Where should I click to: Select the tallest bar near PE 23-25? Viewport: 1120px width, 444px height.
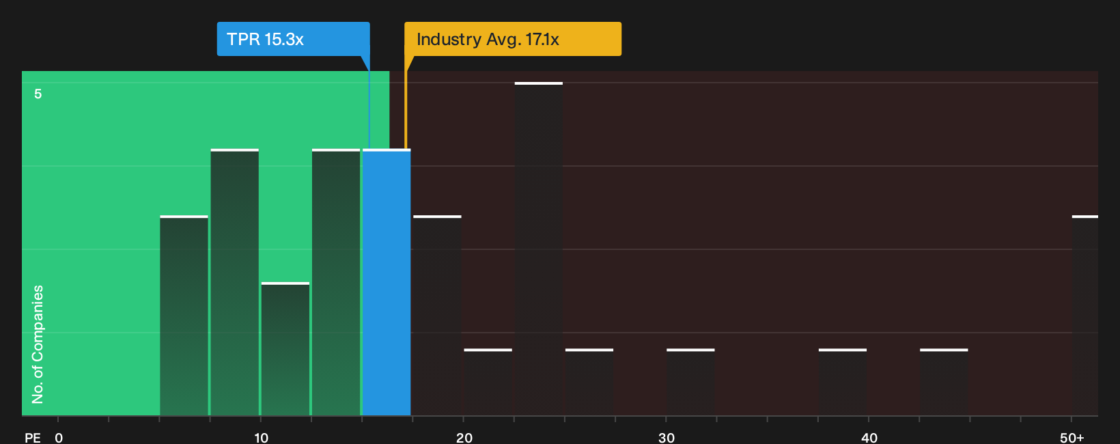coord(539,249)
